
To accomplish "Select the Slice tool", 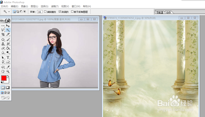I will click(8, 34).
